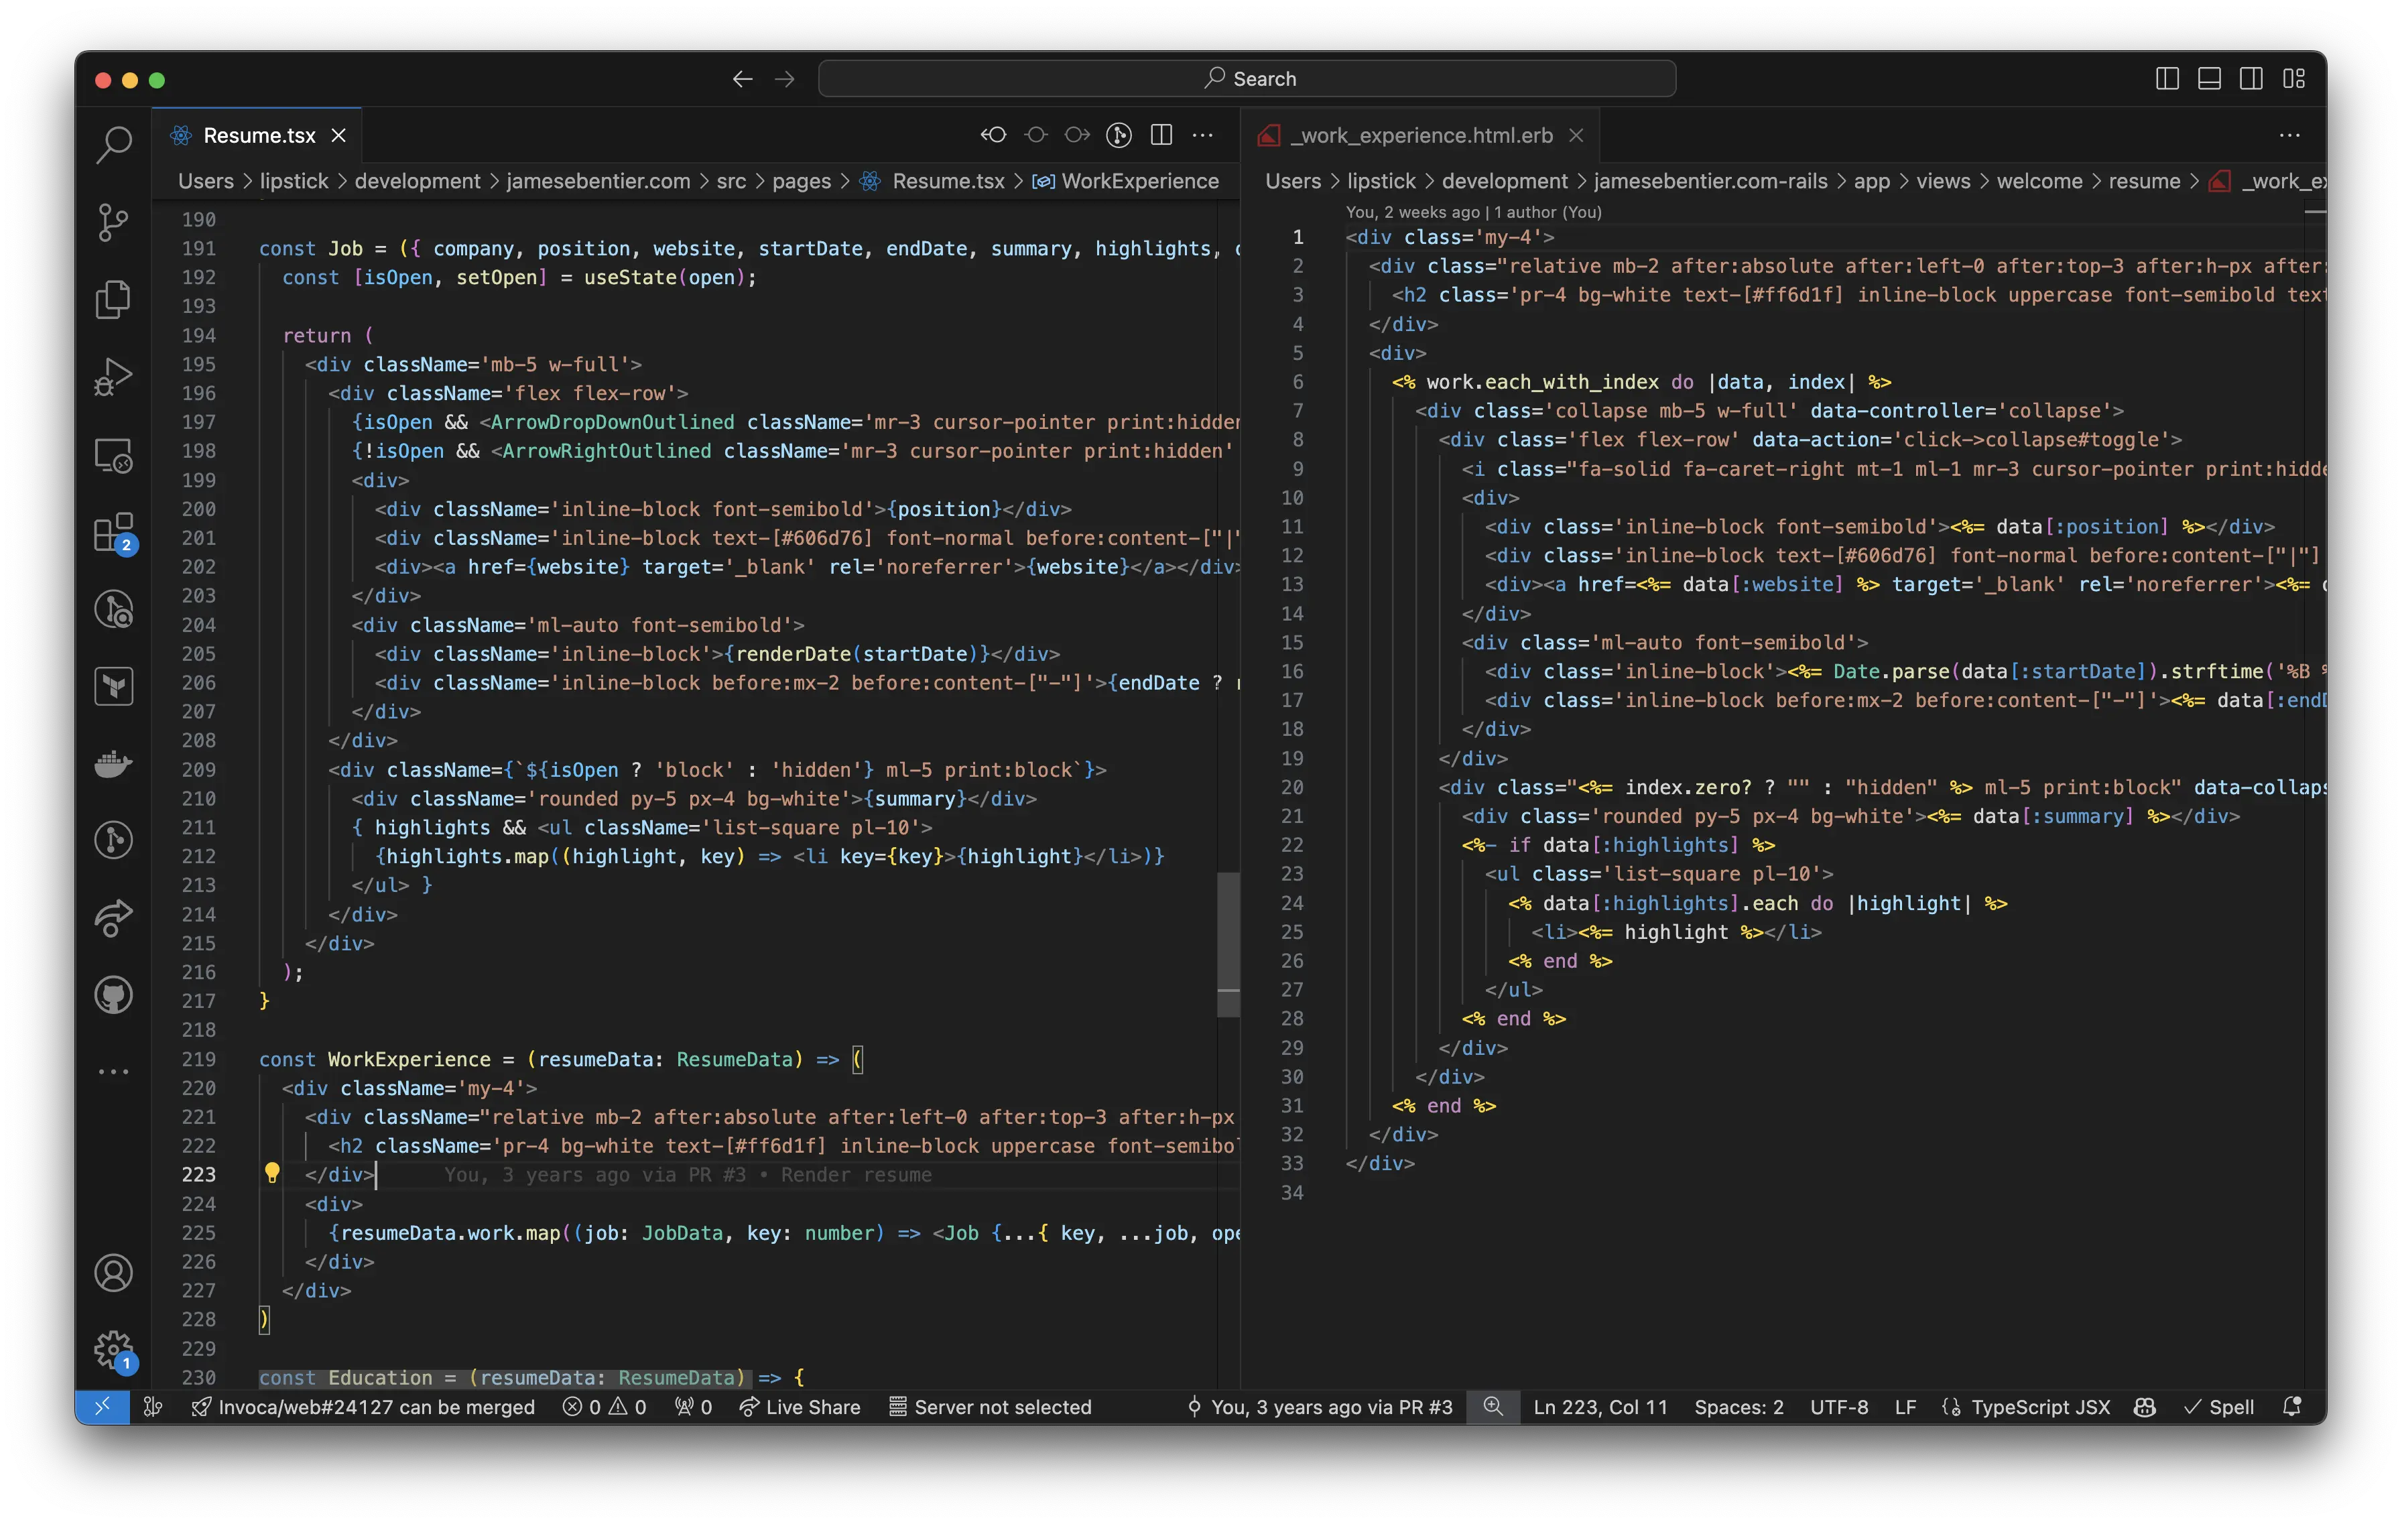2402x1524 pixels.
Task: Open GitLens blame 'You, 3 years ago via PR #3'
Action: click(1319, 1406)
